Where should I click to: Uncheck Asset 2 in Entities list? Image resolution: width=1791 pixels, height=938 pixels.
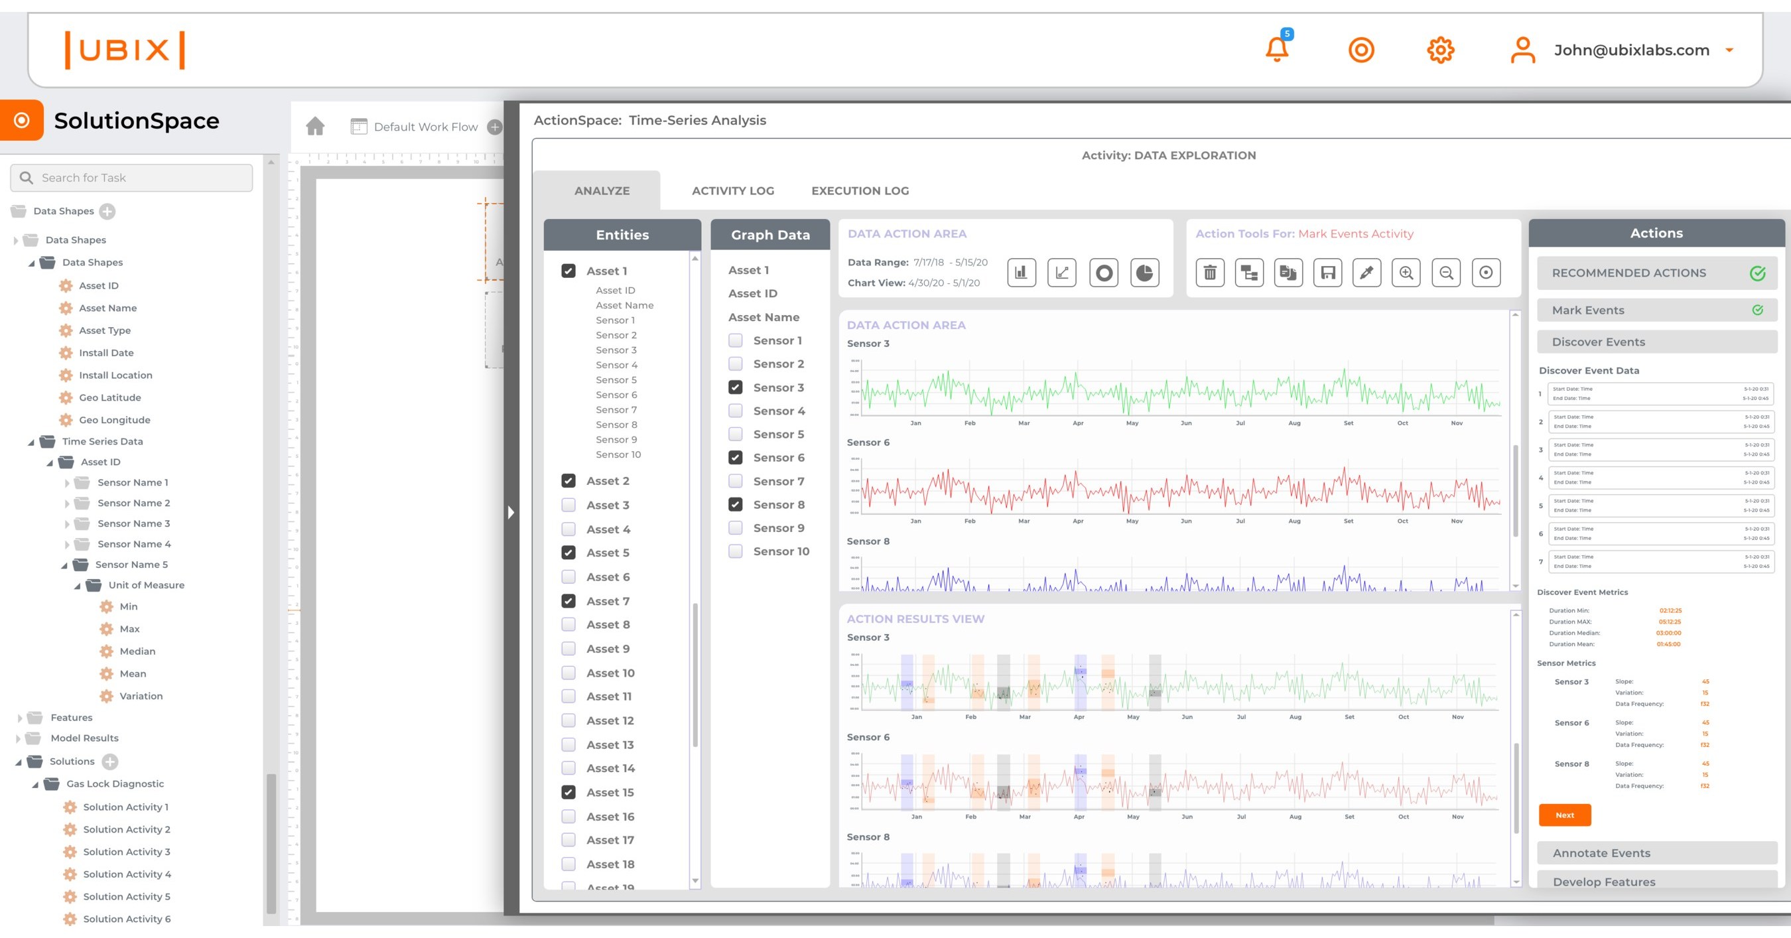click(568, 480)
